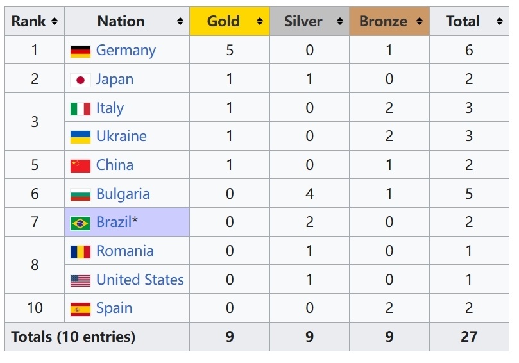This screenshot has width=519, height=363.
Task: Open the Bulgaria link
Action: pyautogui.click(x=123, y=194)
